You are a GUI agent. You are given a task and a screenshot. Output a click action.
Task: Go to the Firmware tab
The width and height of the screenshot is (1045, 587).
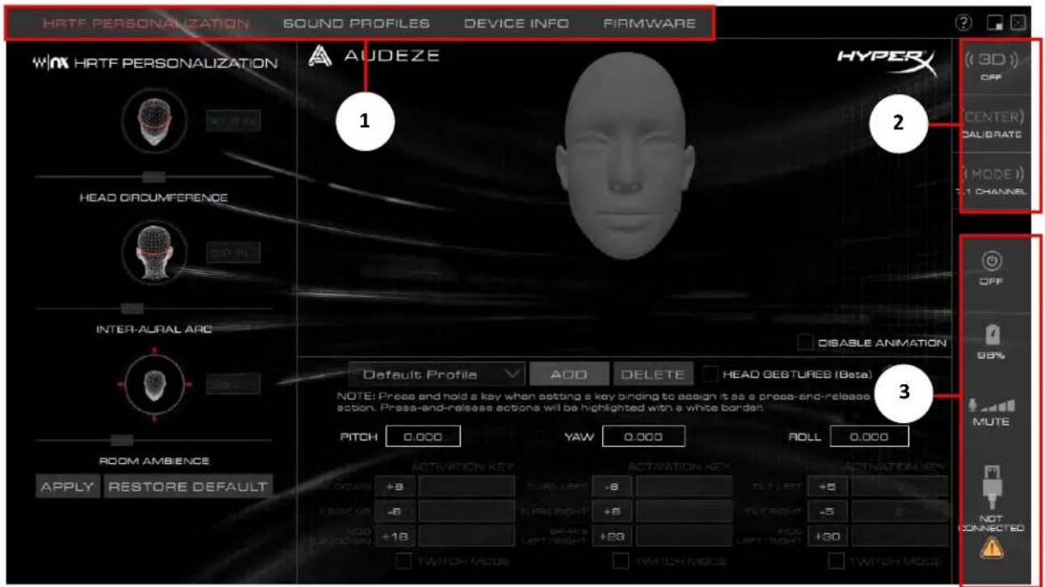(649, 23)
